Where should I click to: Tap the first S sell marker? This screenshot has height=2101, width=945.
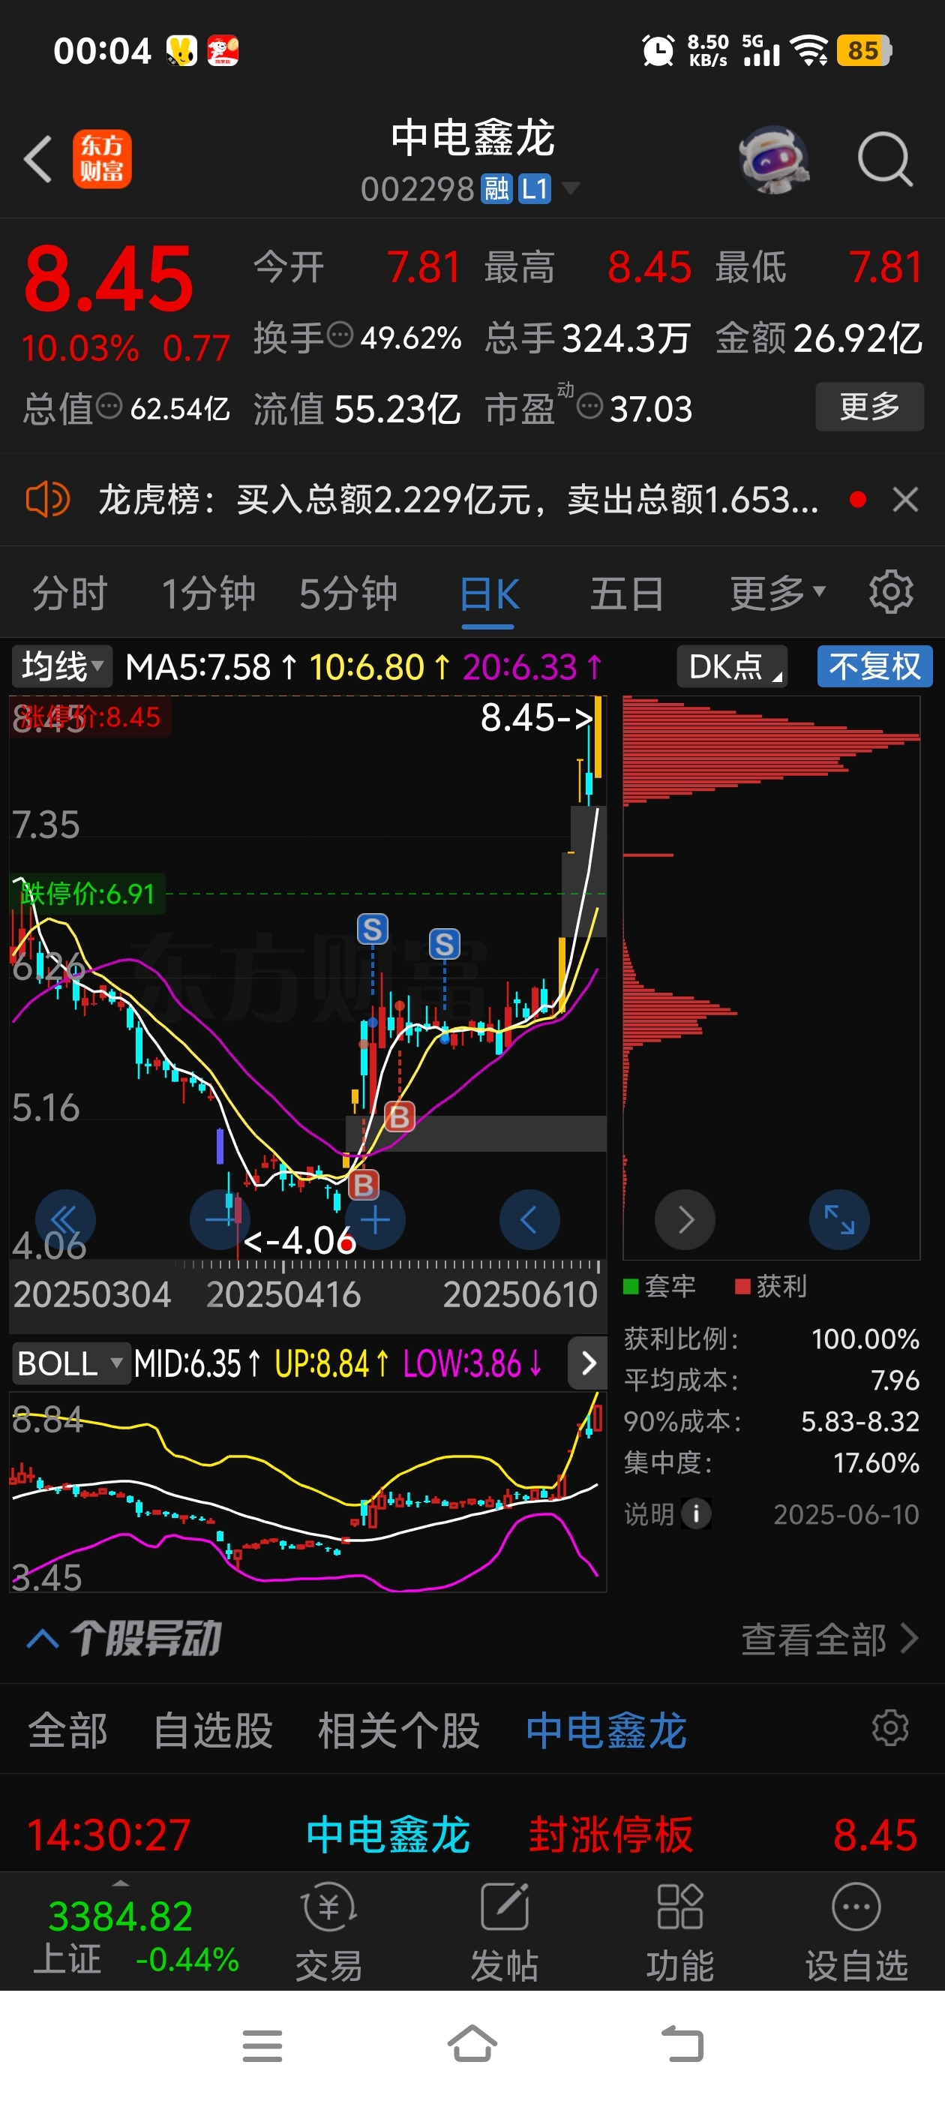coord(373,929)
